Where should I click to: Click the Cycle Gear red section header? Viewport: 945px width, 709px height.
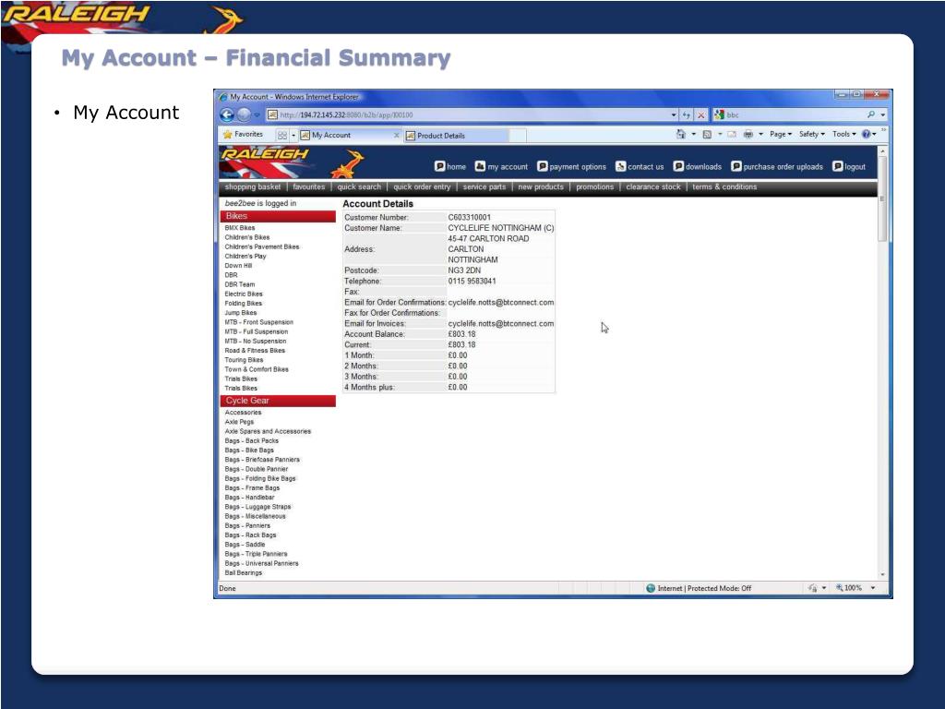(x=278, y=401)
